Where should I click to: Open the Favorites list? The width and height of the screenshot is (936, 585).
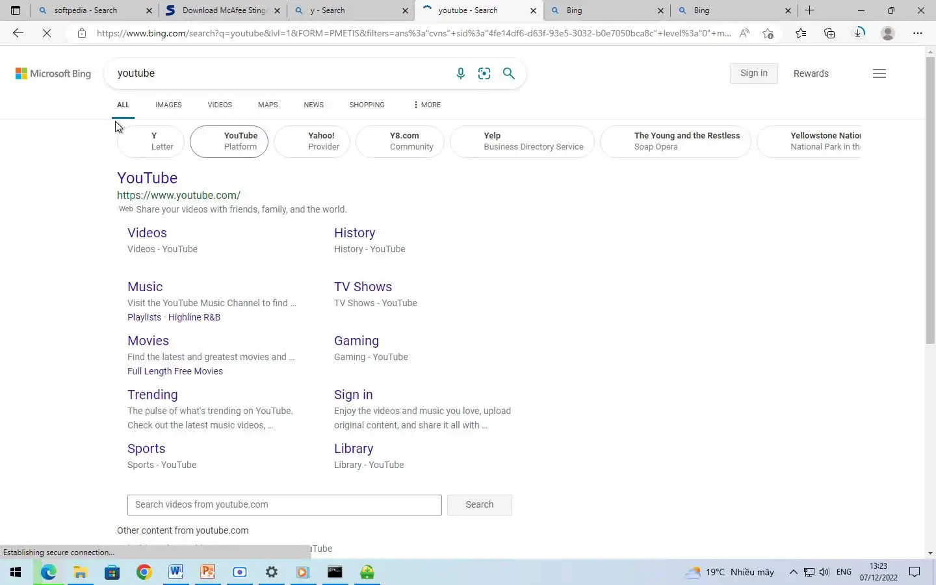(x=801, y=33)
